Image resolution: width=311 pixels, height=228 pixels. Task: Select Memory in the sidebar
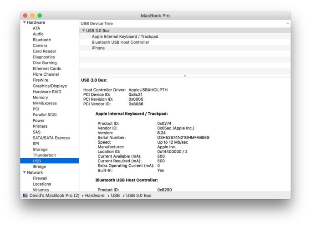point(40,97)
